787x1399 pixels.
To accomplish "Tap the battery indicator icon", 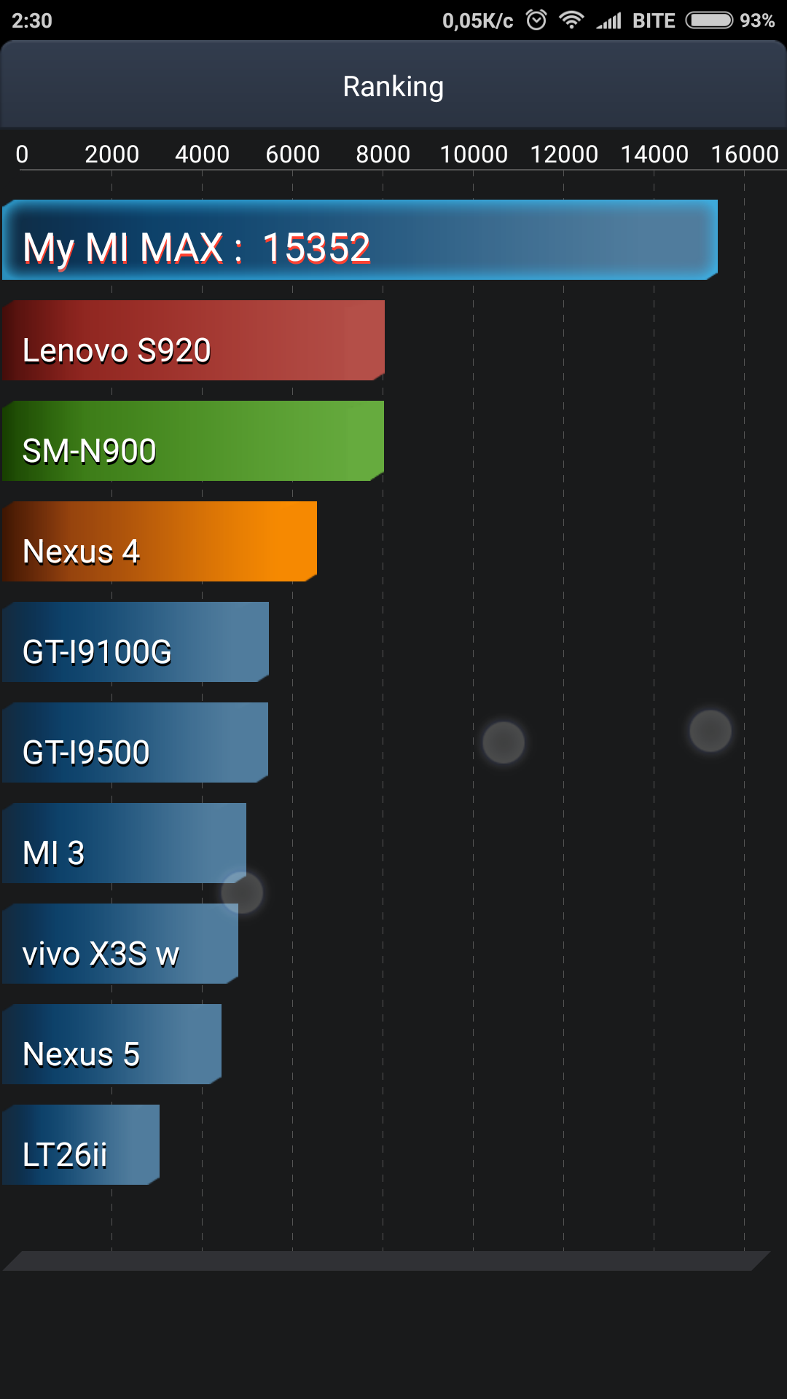I will point(709,20).
